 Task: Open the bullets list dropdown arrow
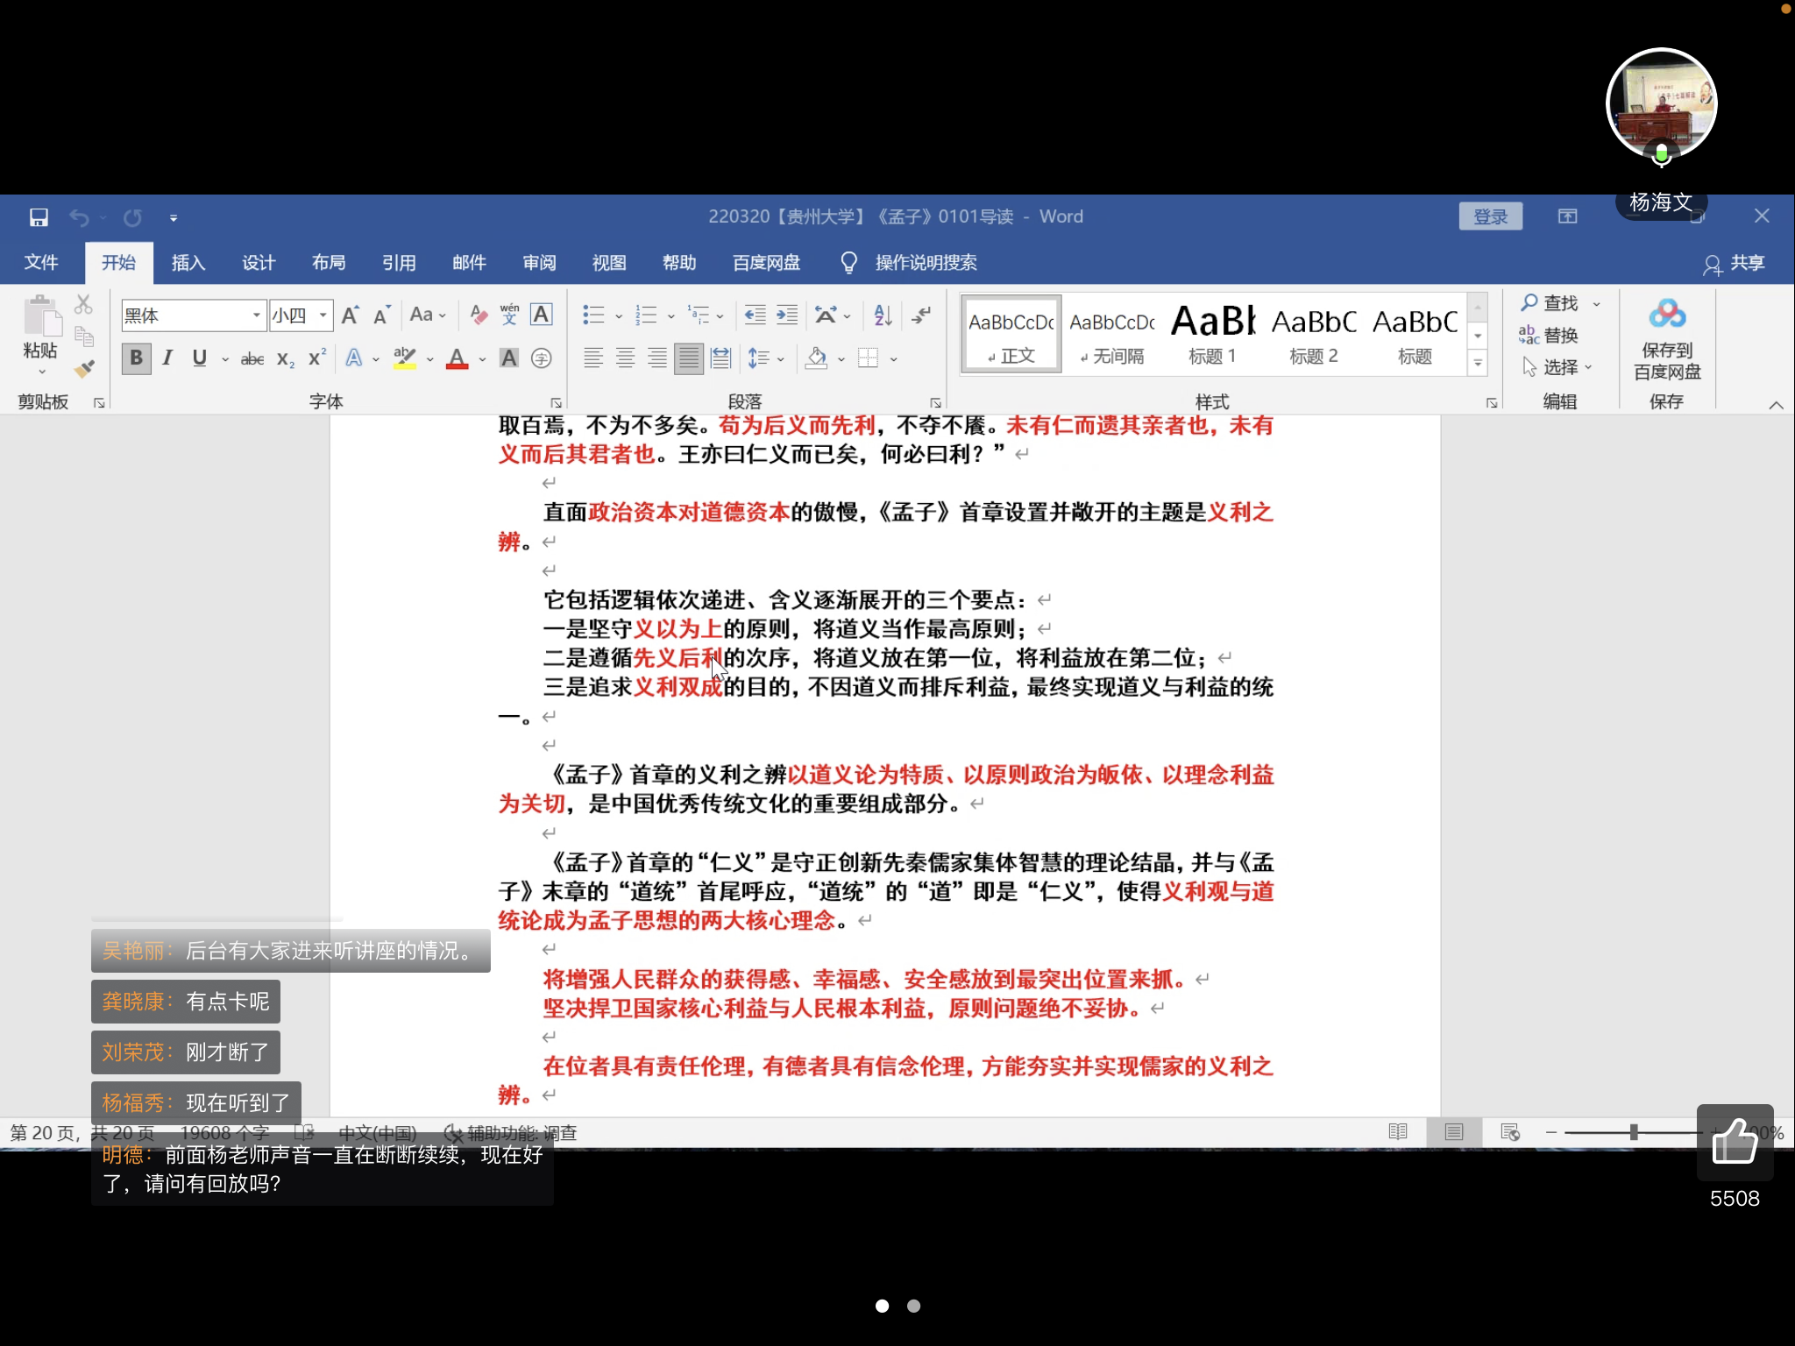(619, 316)
